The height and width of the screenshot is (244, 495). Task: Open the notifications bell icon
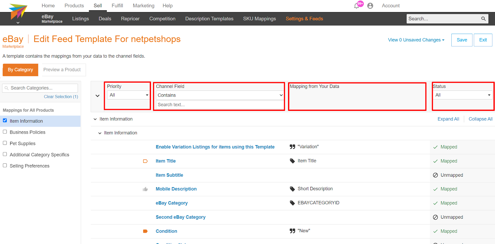coord(356,6)
